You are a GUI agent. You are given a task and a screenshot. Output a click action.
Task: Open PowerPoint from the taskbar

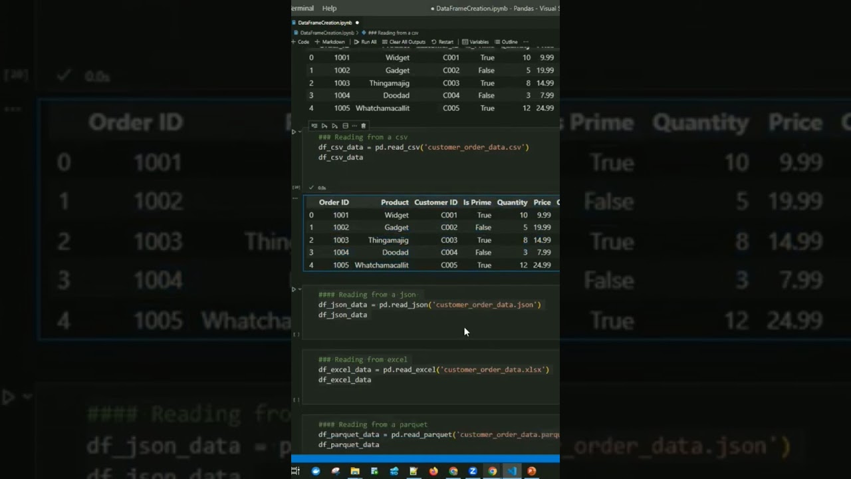click(x=531, y=471)
